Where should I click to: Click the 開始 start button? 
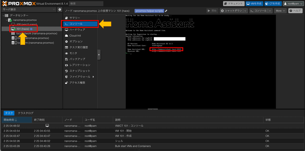(212, 11)
